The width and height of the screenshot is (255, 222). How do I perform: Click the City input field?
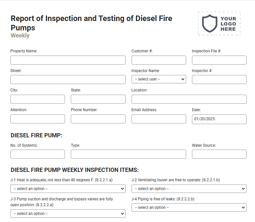[x=37, y=99]
